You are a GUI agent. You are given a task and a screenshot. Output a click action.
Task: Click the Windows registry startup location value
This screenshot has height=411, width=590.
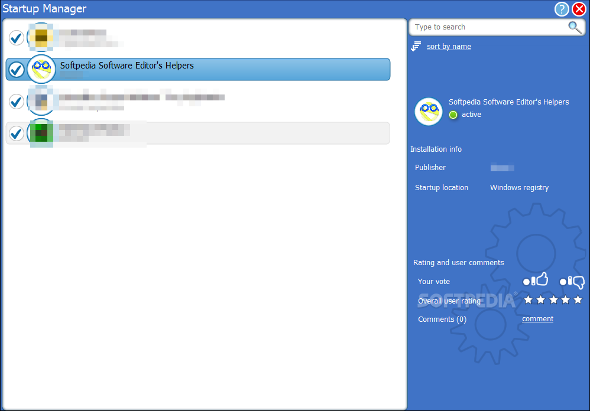click(x=519, y=187)
